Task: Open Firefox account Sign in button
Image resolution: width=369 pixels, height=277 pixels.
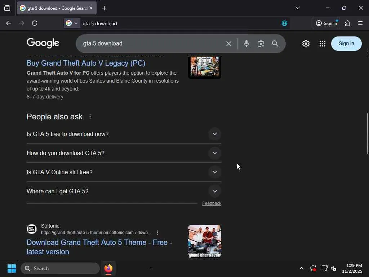Action: click(x=326, y=23)
